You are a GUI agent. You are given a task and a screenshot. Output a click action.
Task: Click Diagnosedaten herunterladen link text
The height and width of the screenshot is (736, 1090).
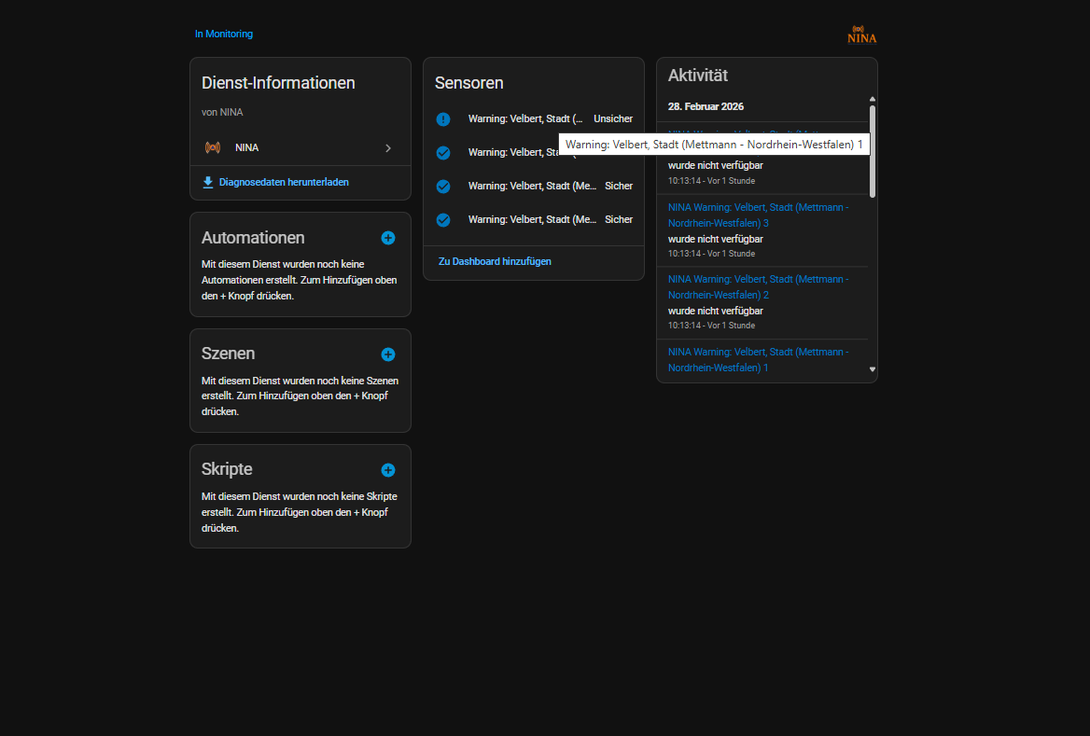click(284, 182)
